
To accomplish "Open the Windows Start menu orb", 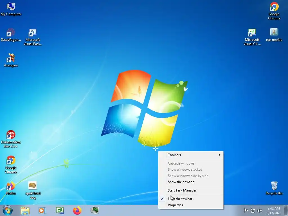I will (x=8, y=210).
